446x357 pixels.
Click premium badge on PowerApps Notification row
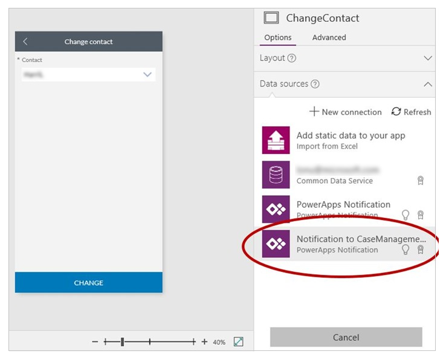tap(421, 215)
